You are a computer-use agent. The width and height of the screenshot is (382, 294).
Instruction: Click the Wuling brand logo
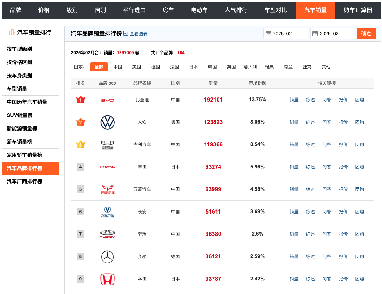point(108,189)
